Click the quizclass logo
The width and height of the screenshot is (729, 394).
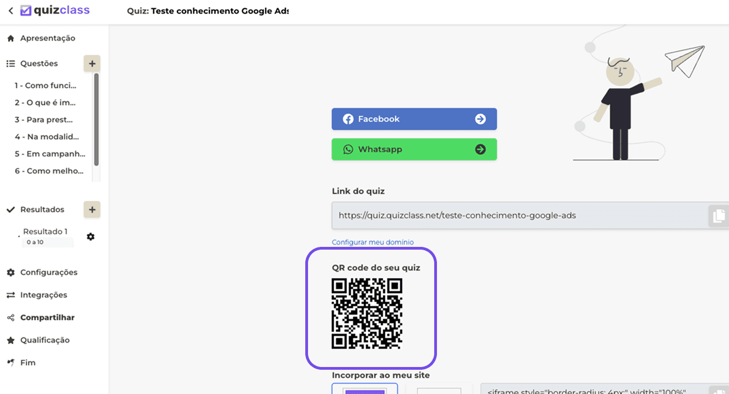click(x=55, y=10)
